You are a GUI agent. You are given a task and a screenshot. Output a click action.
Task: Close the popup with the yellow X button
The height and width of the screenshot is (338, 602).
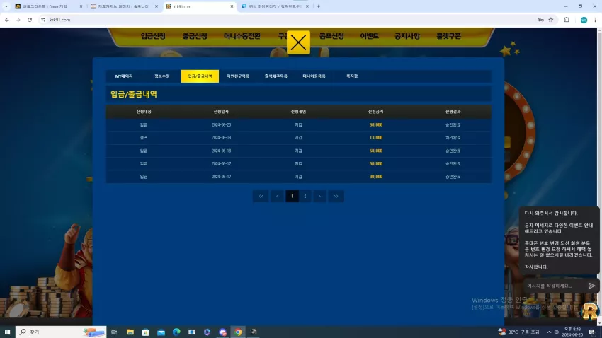coord(298,42)
